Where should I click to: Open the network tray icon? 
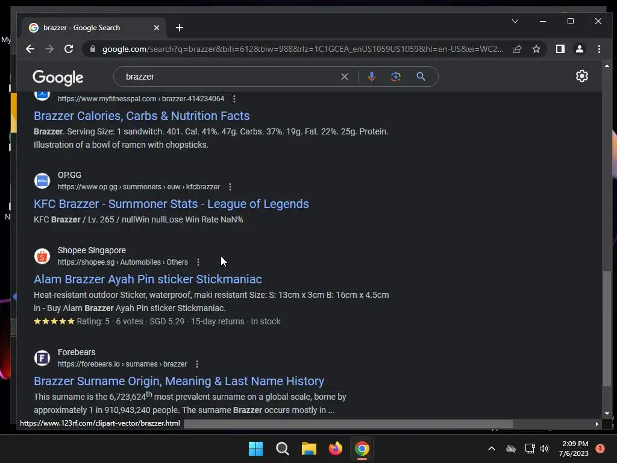[530, 449]
